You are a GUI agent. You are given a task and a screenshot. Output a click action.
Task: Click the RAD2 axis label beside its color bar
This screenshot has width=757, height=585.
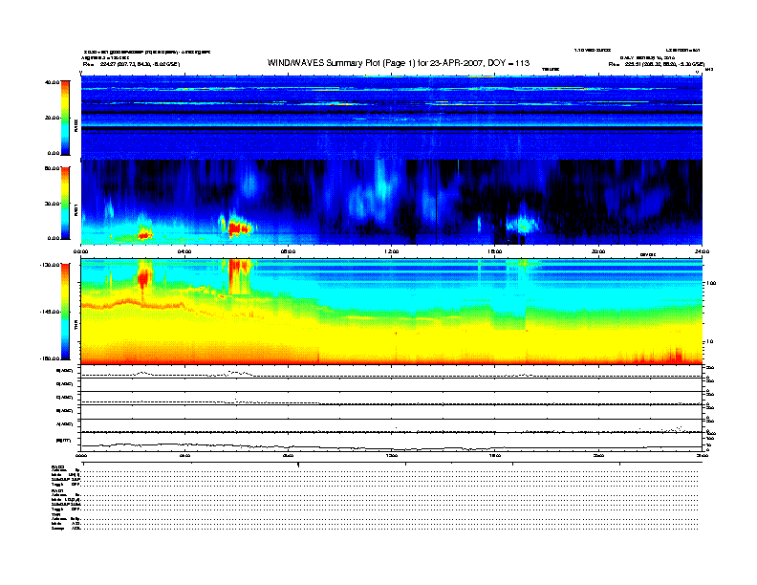(x=76, y=125)
